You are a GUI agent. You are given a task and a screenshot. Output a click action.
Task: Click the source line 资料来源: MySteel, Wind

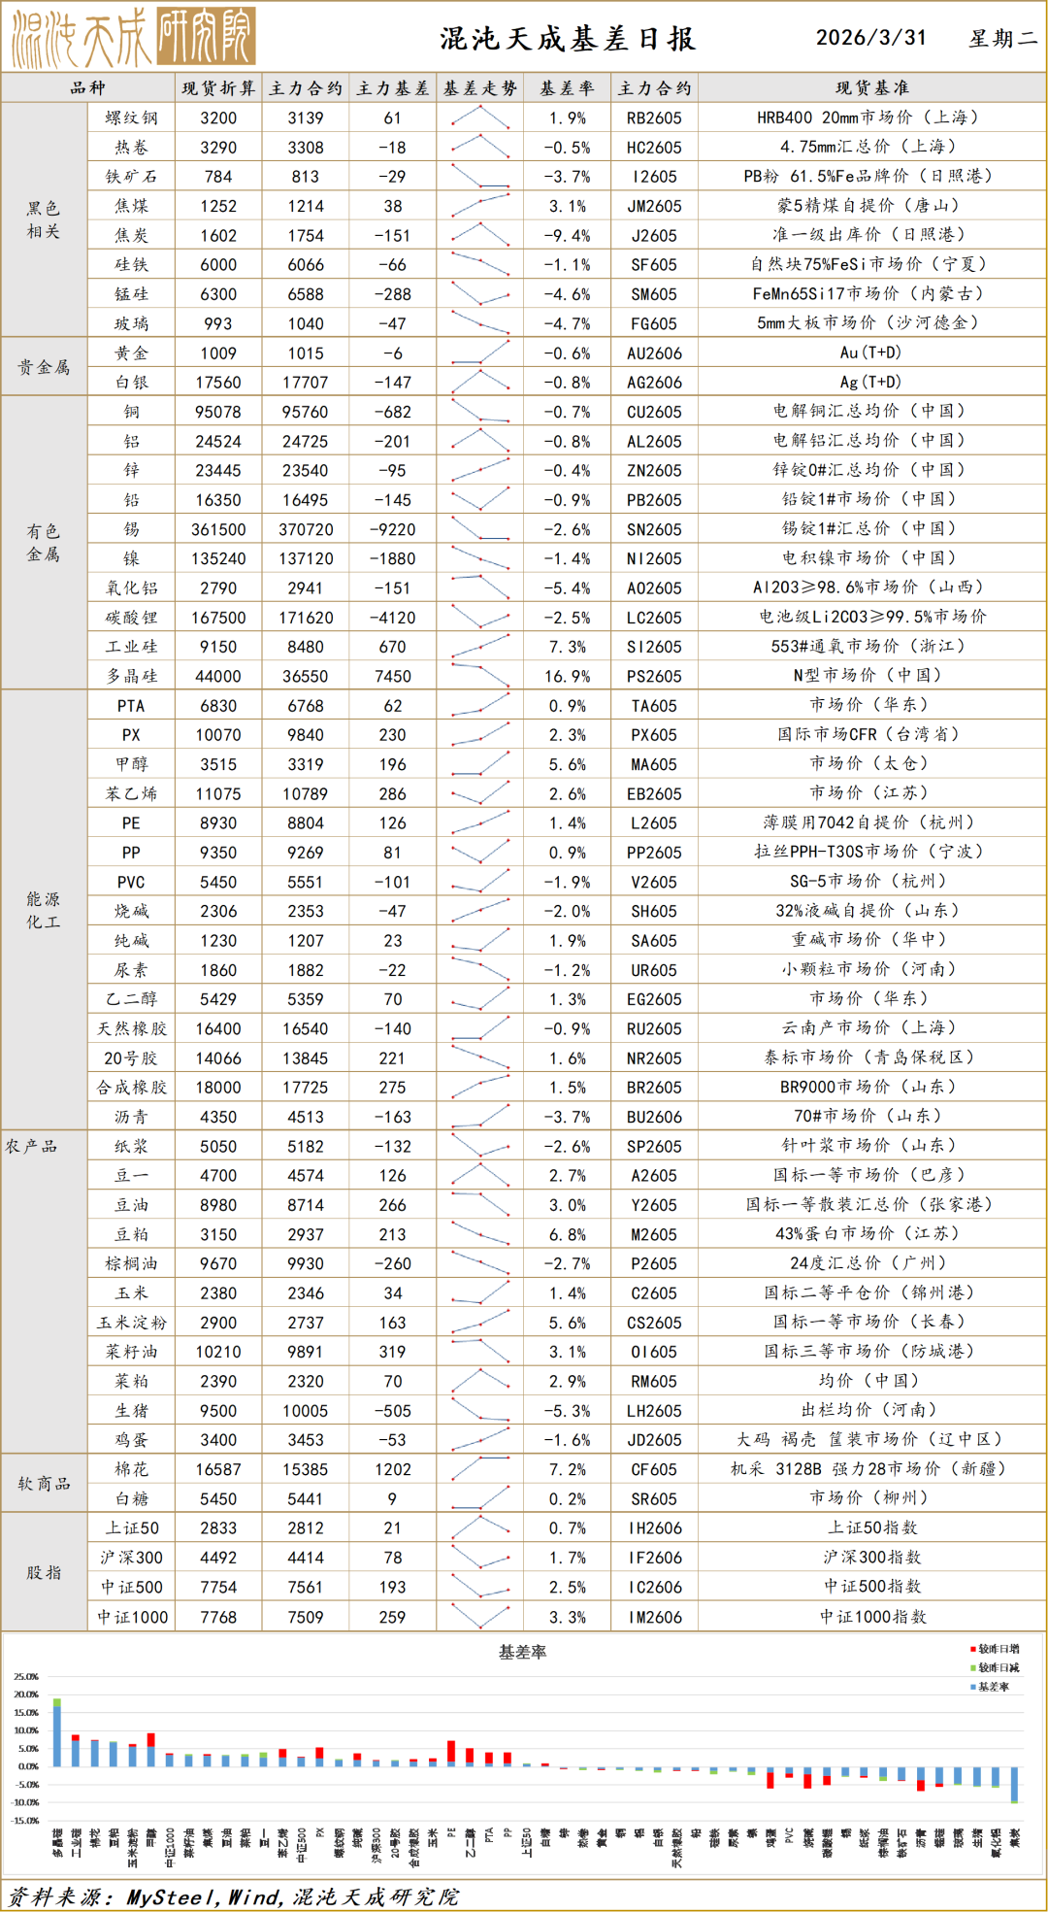[233, 1896]
